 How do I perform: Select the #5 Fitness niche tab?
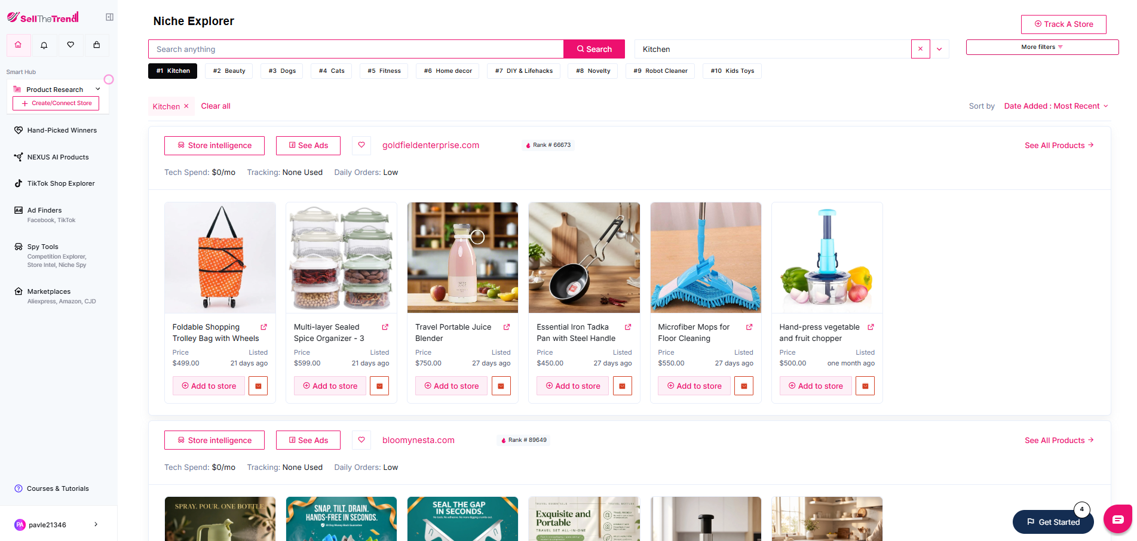pos(384,71)
